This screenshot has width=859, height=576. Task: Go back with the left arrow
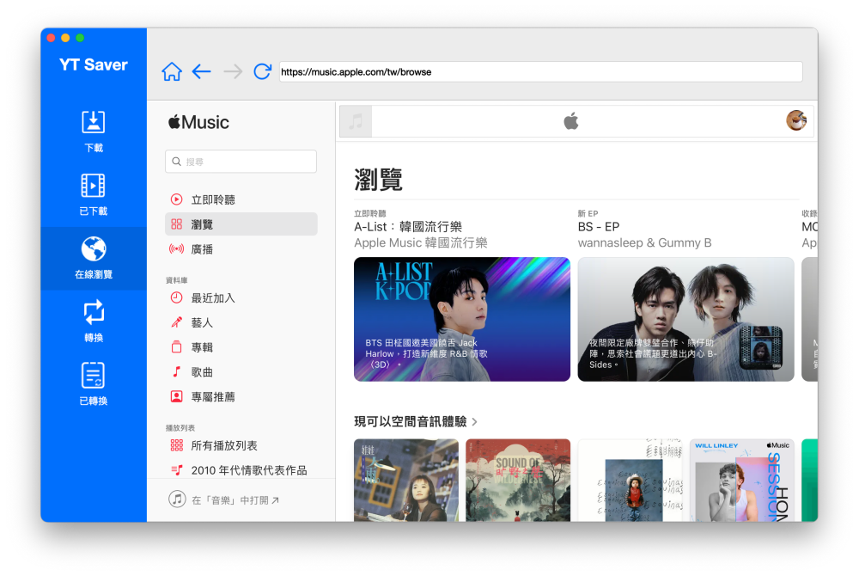pyautogui.click(x=202, y=71)
